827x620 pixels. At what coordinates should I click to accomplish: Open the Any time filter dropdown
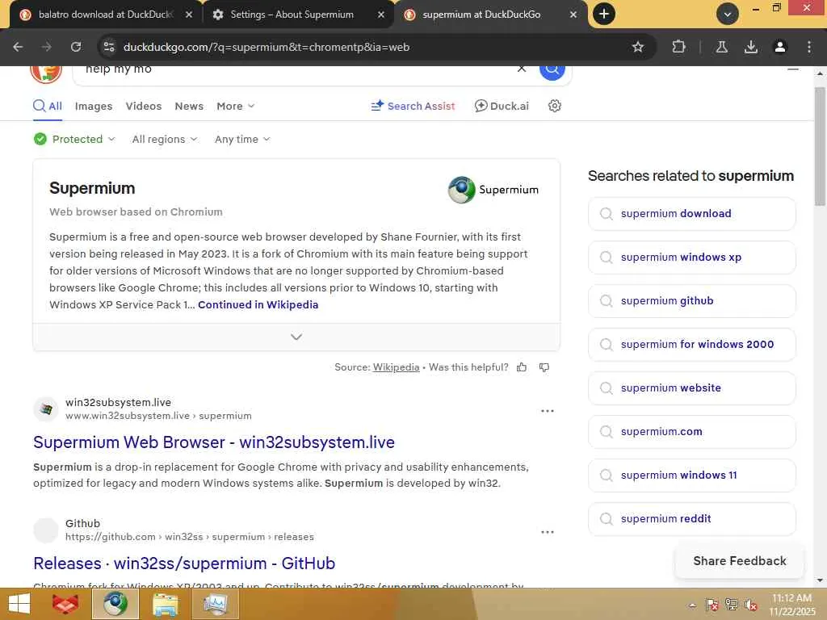point(242,139)
